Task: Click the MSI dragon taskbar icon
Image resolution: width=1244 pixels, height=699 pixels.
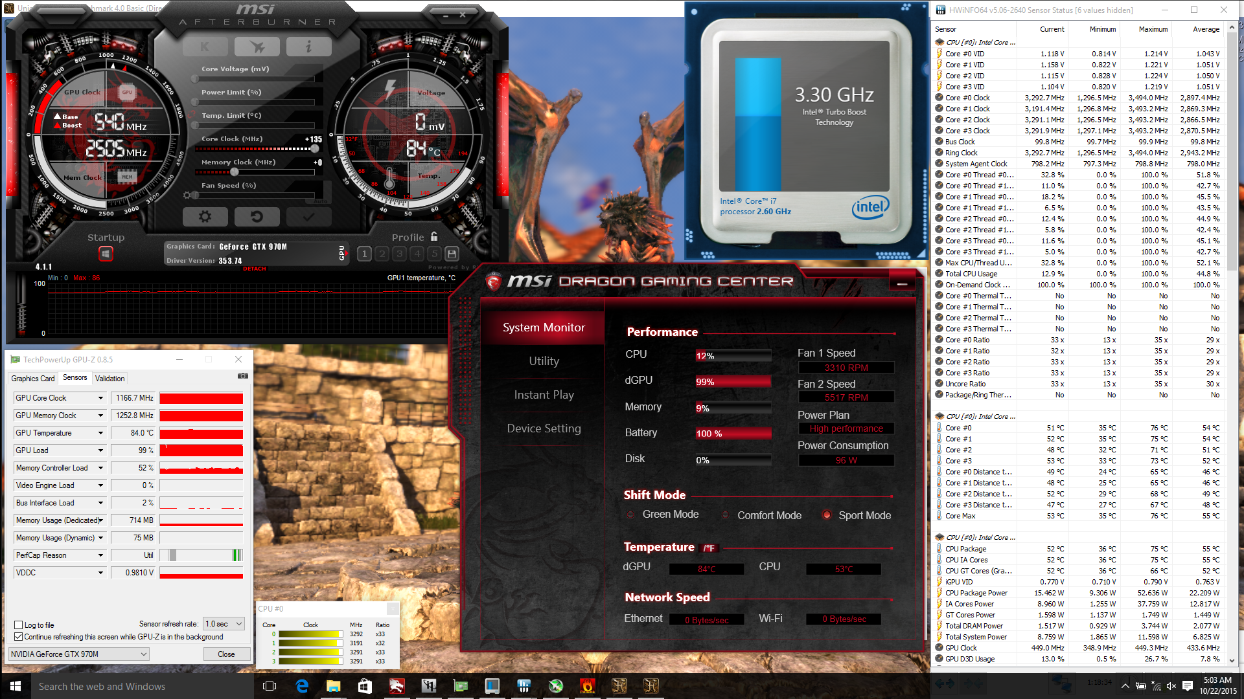Action: [397, 686]
